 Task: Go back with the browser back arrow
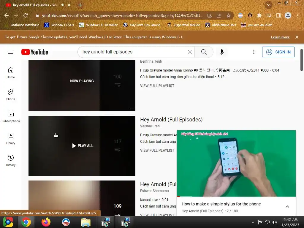tap(7, 15)
